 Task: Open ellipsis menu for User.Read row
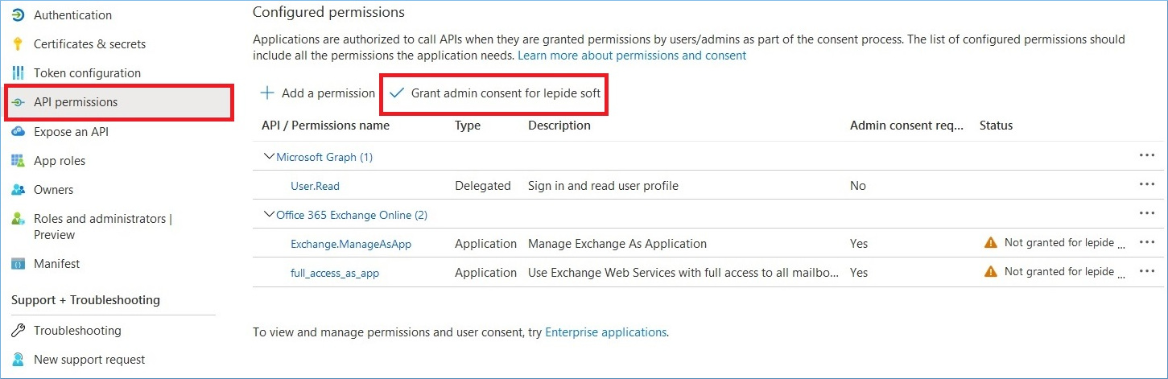point(1147,185)
